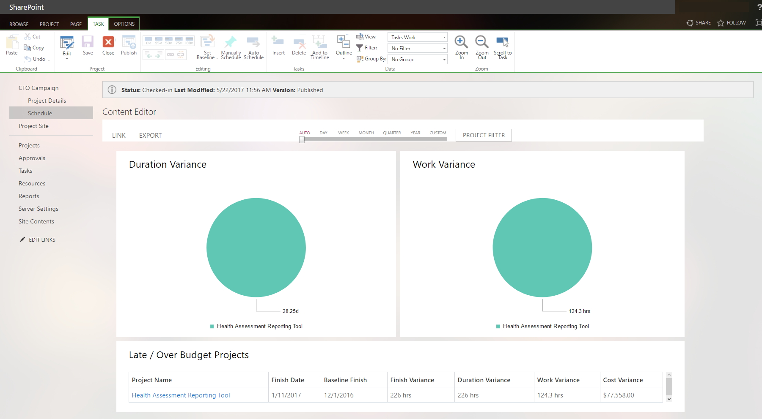762x419 pixels.
Task: Click the Indent task arrow icon
Action: (x=158, y=54)
